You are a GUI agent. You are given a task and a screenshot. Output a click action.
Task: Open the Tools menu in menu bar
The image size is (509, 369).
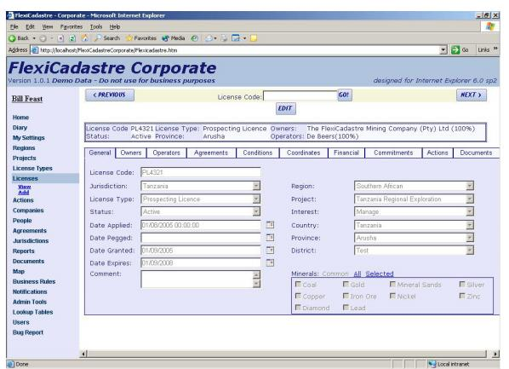96,27
